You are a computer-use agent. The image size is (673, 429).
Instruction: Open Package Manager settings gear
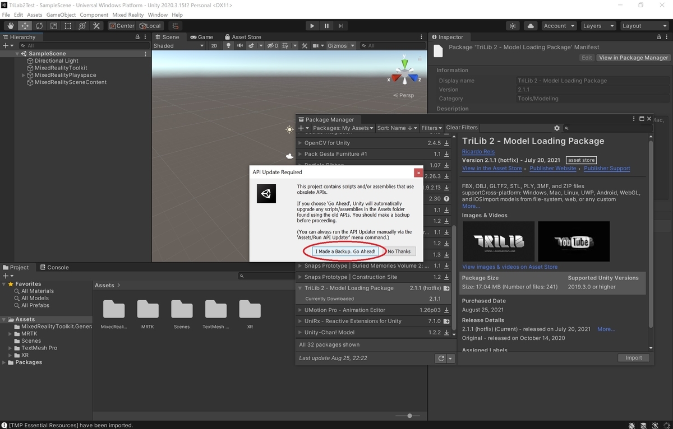[557, 128]
